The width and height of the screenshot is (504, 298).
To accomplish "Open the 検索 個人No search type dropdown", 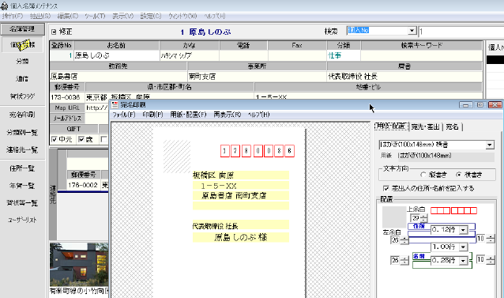I will coord(412,31).
